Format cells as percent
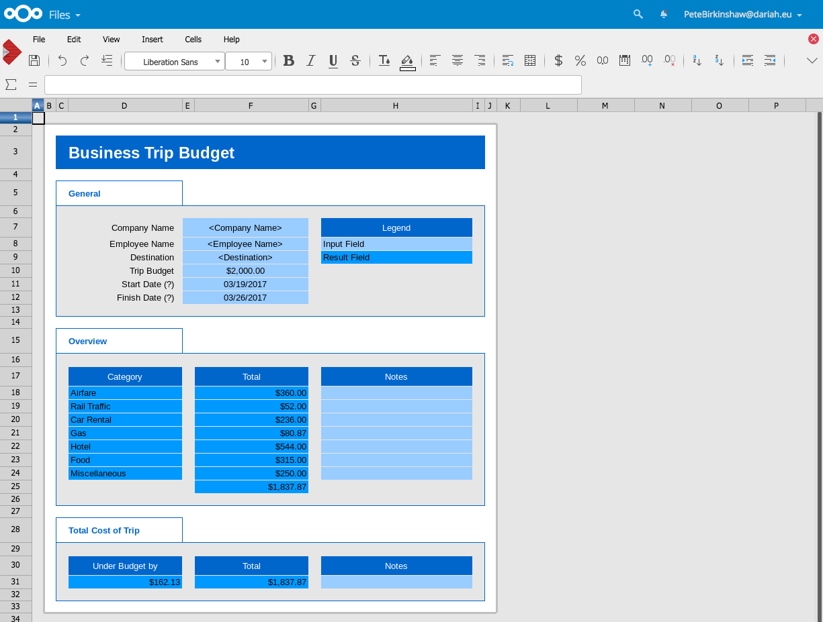Image resolution: width=823 pixels, height=622 pixels. (x=580, y=61)
